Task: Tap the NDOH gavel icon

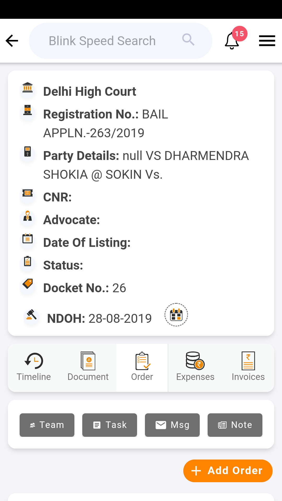Action: click(32, 315)
